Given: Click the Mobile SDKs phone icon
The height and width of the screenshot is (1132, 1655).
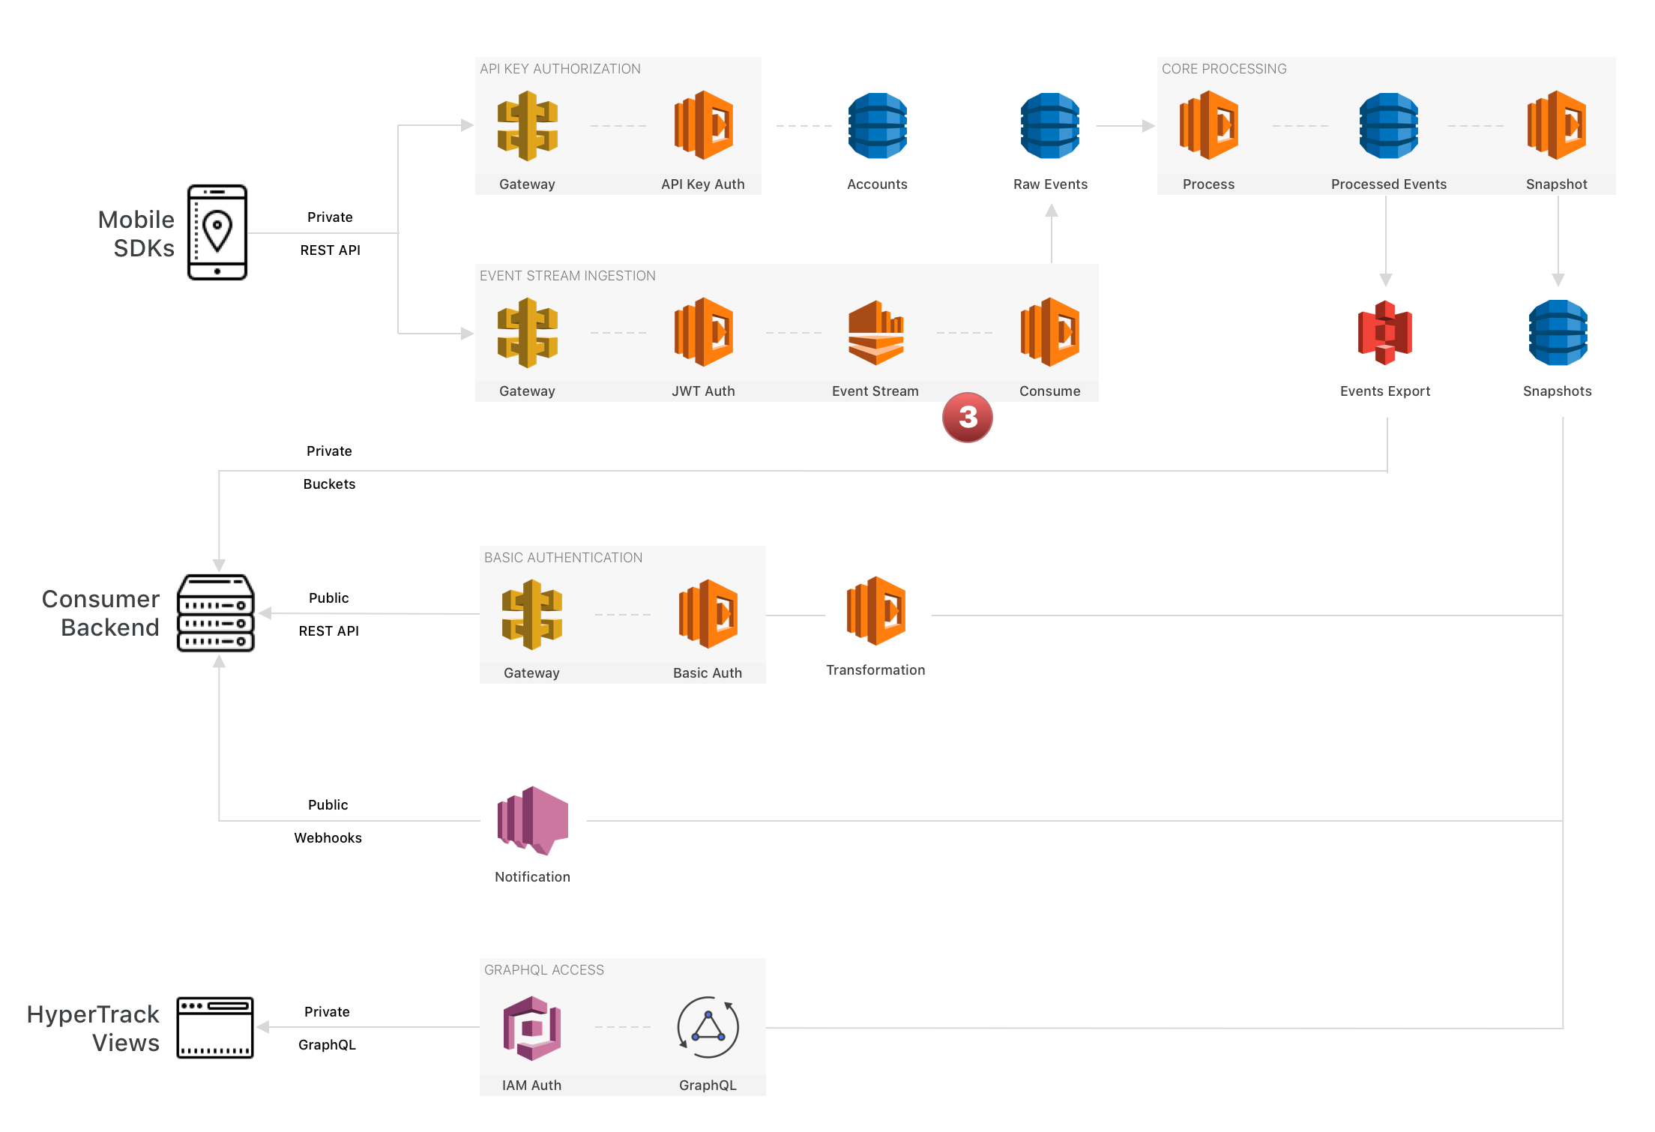Looking at the screenshot, I should coord(217,232).
